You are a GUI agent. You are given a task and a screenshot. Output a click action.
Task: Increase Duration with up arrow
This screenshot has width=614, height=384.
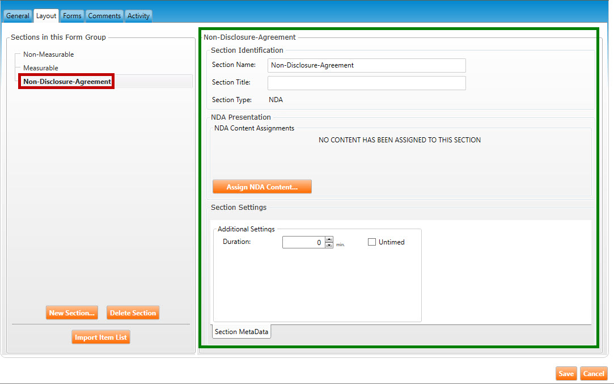click(x=329, y=240)
